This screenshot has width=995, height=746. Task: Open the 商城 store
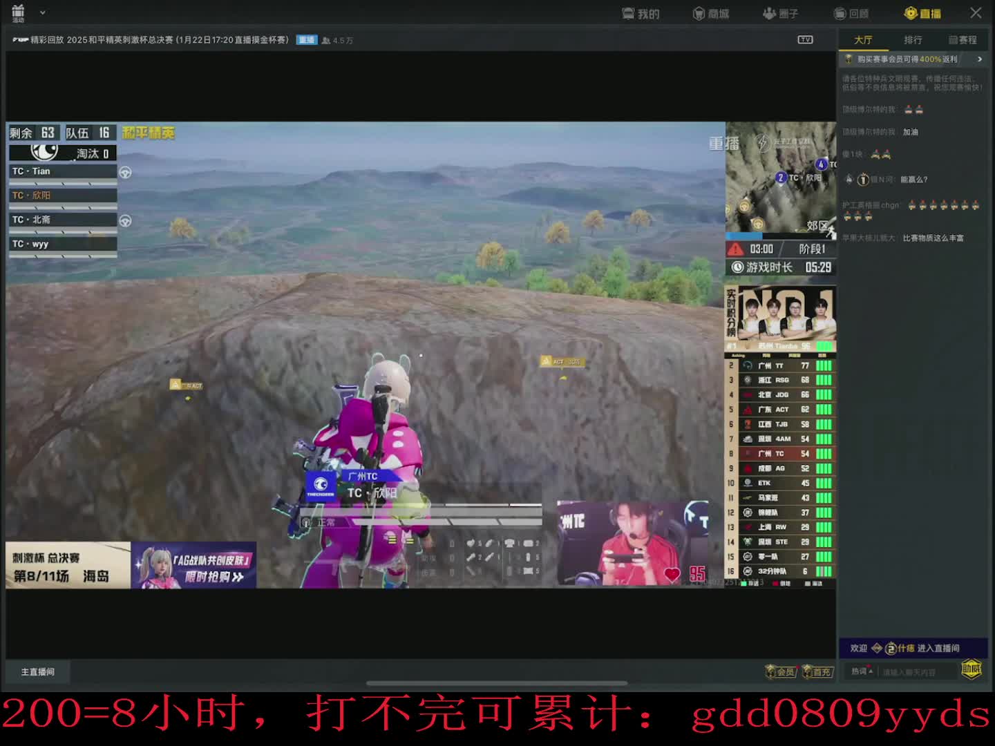711,13
